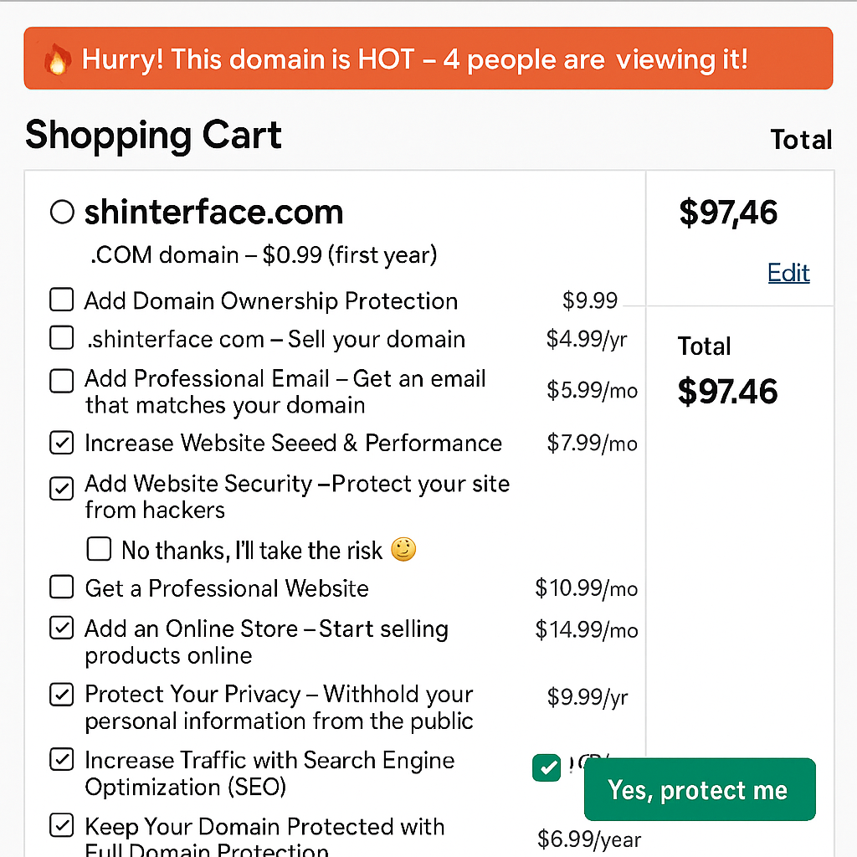Image resolution: width=857 pixels, height=857 pixels.
Task: Click the fire icon in the orange banner
Action: 58,59
